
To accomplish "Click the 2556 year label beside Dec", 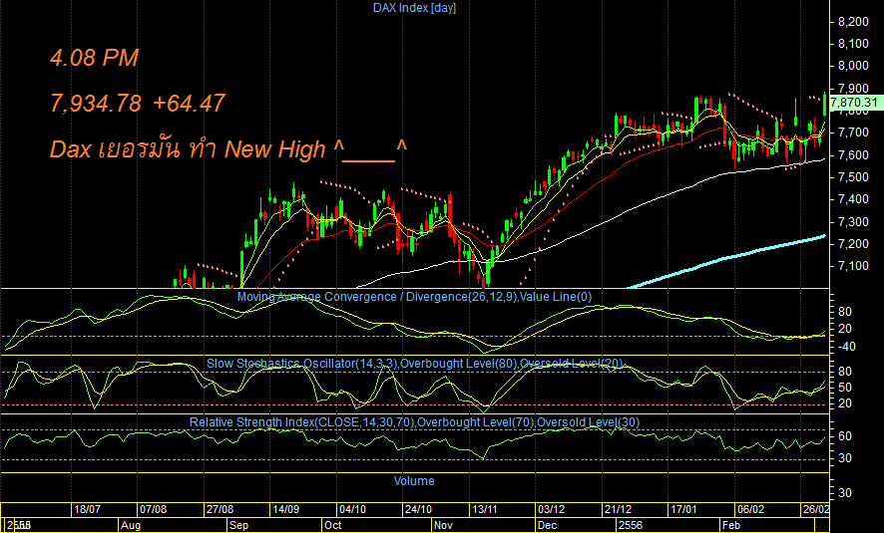I will tap(631, 525).
